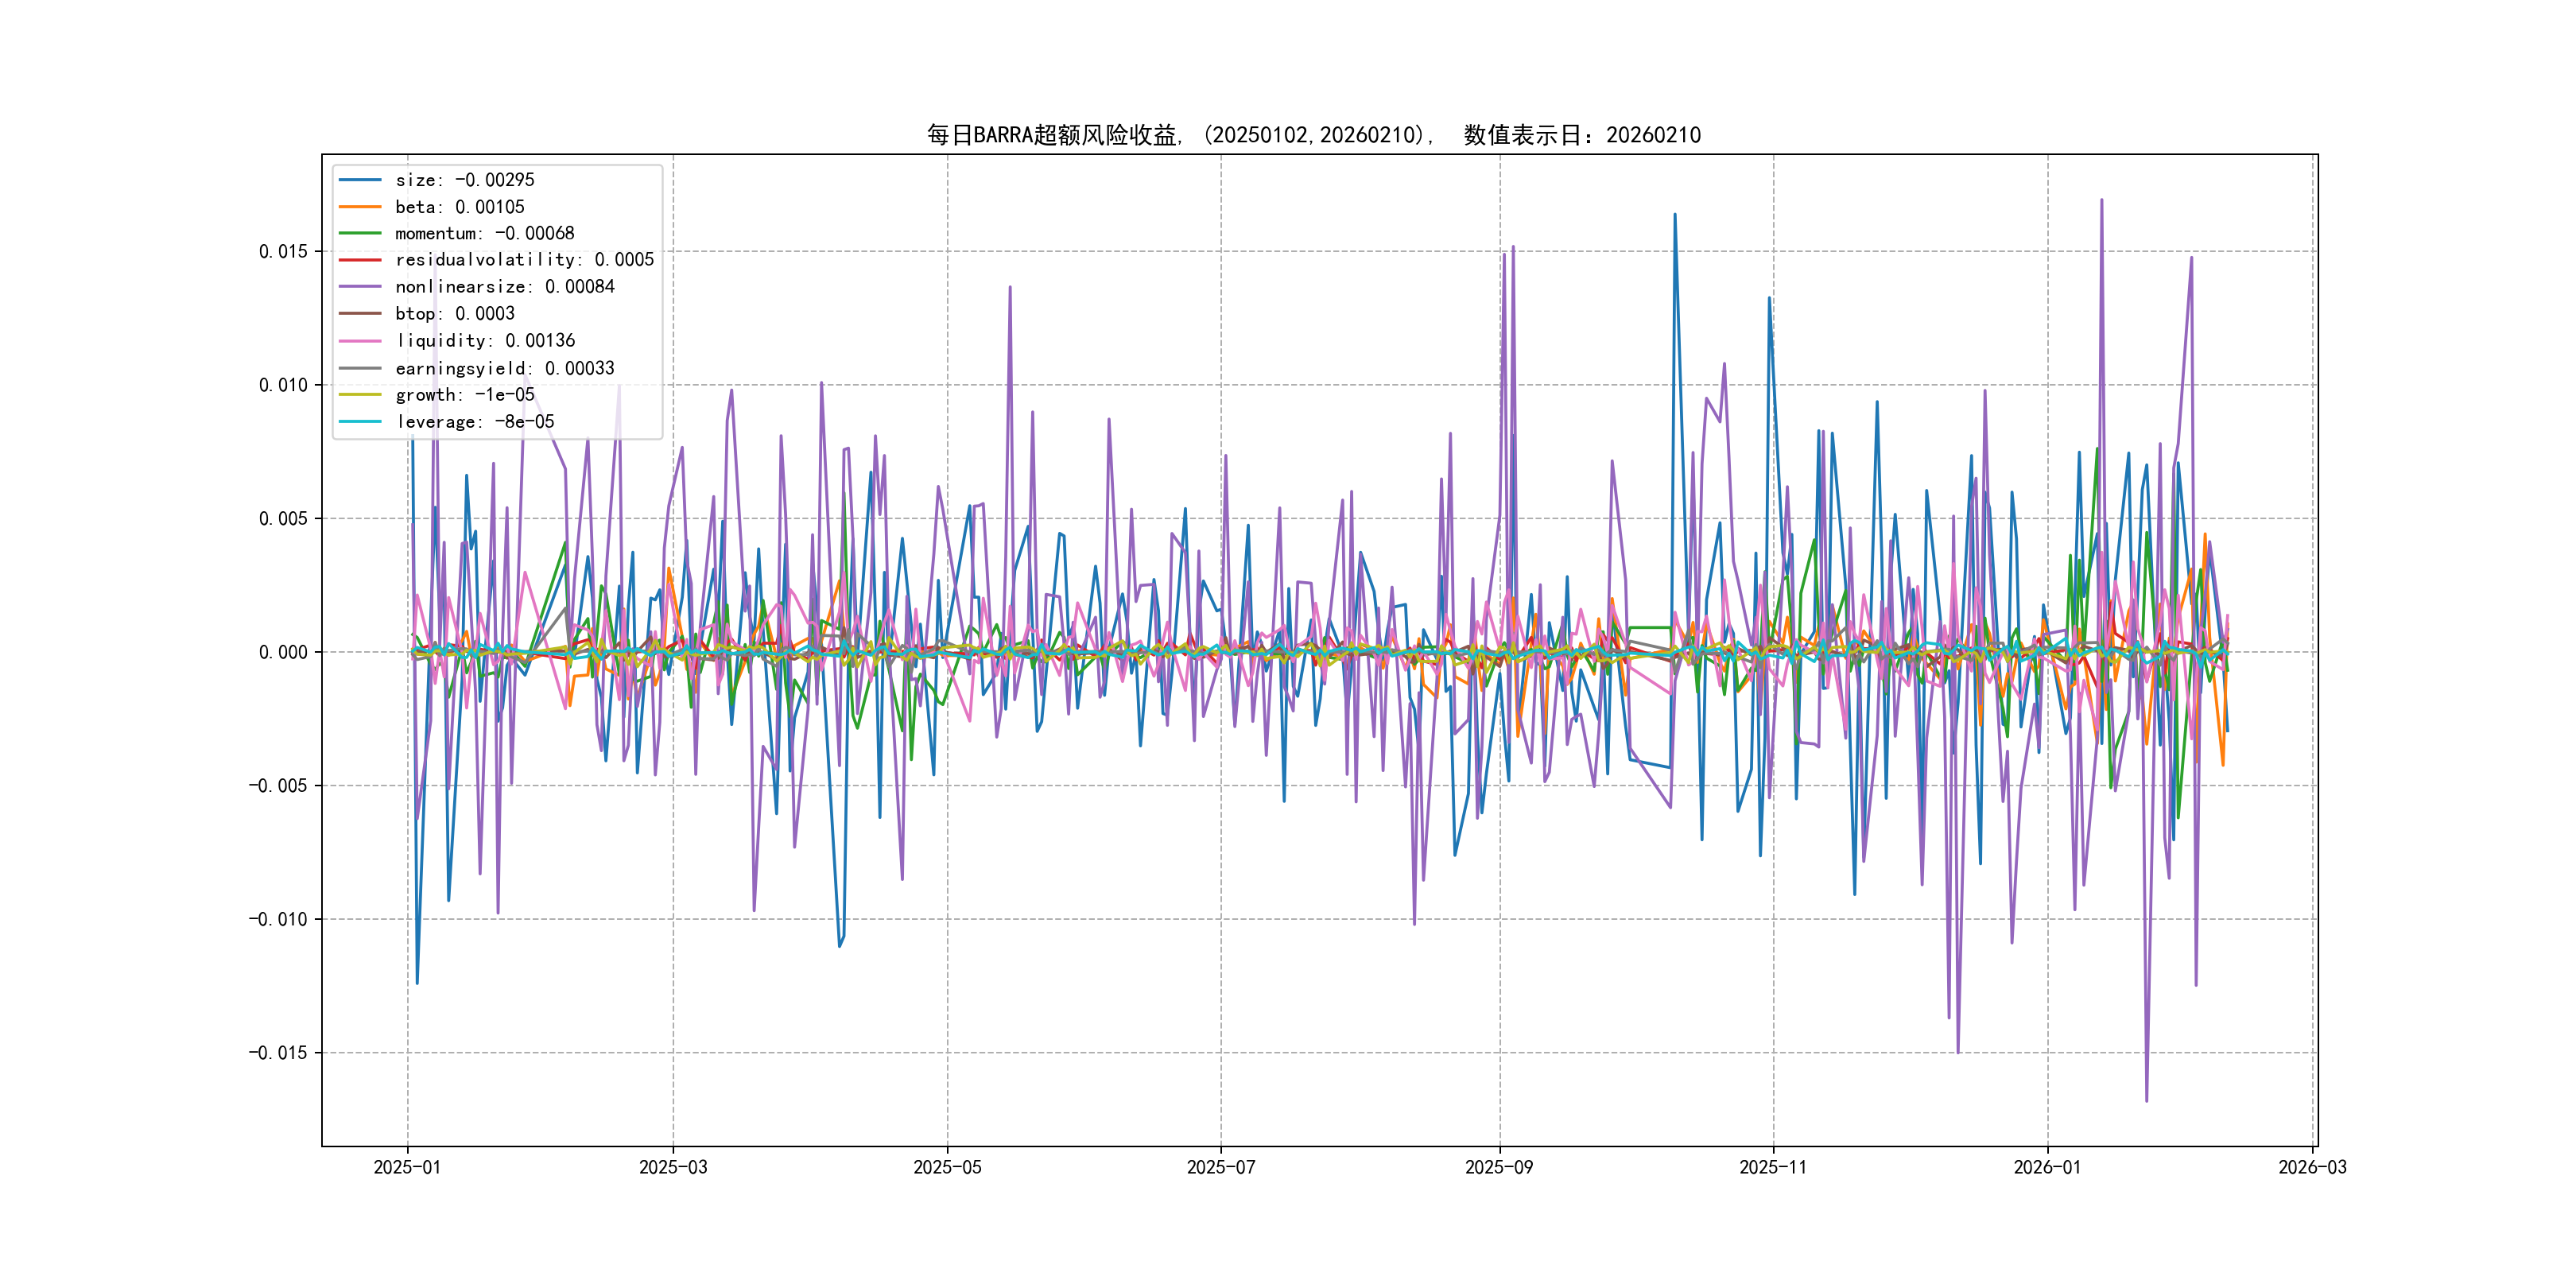The width and height of the screenshot is (2576, 1288).
Task: Click the purple nonlinearsize legend line swatch
Action: pyautogui.click(x=360, y=287)
